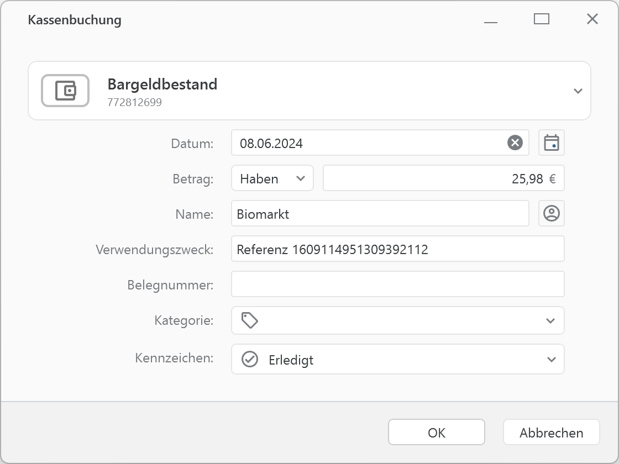
Task: Click the minimize icon of Kassenbuchung window
Action: 490,19
